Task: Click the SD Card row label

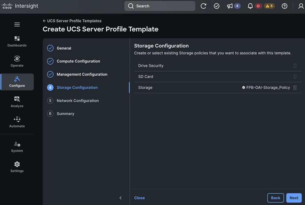Action: [x=146, y=77]
